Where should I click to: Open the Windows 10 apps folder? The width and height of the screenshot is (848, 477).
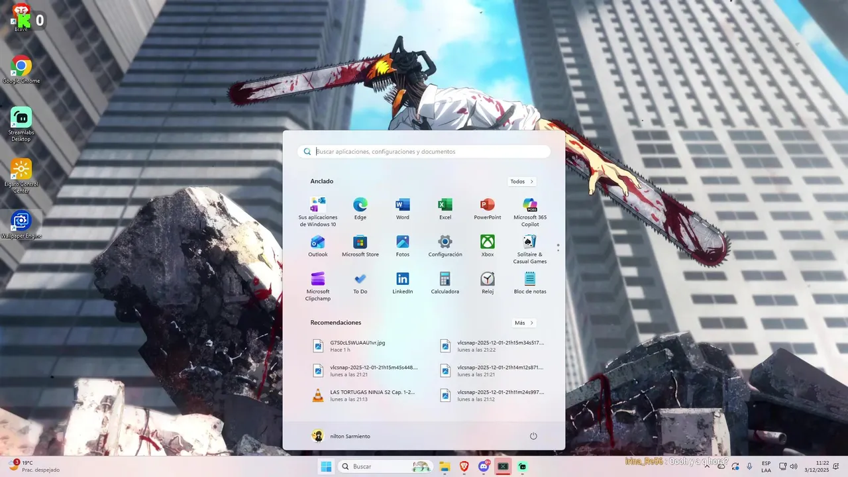(x=318, y=212)
